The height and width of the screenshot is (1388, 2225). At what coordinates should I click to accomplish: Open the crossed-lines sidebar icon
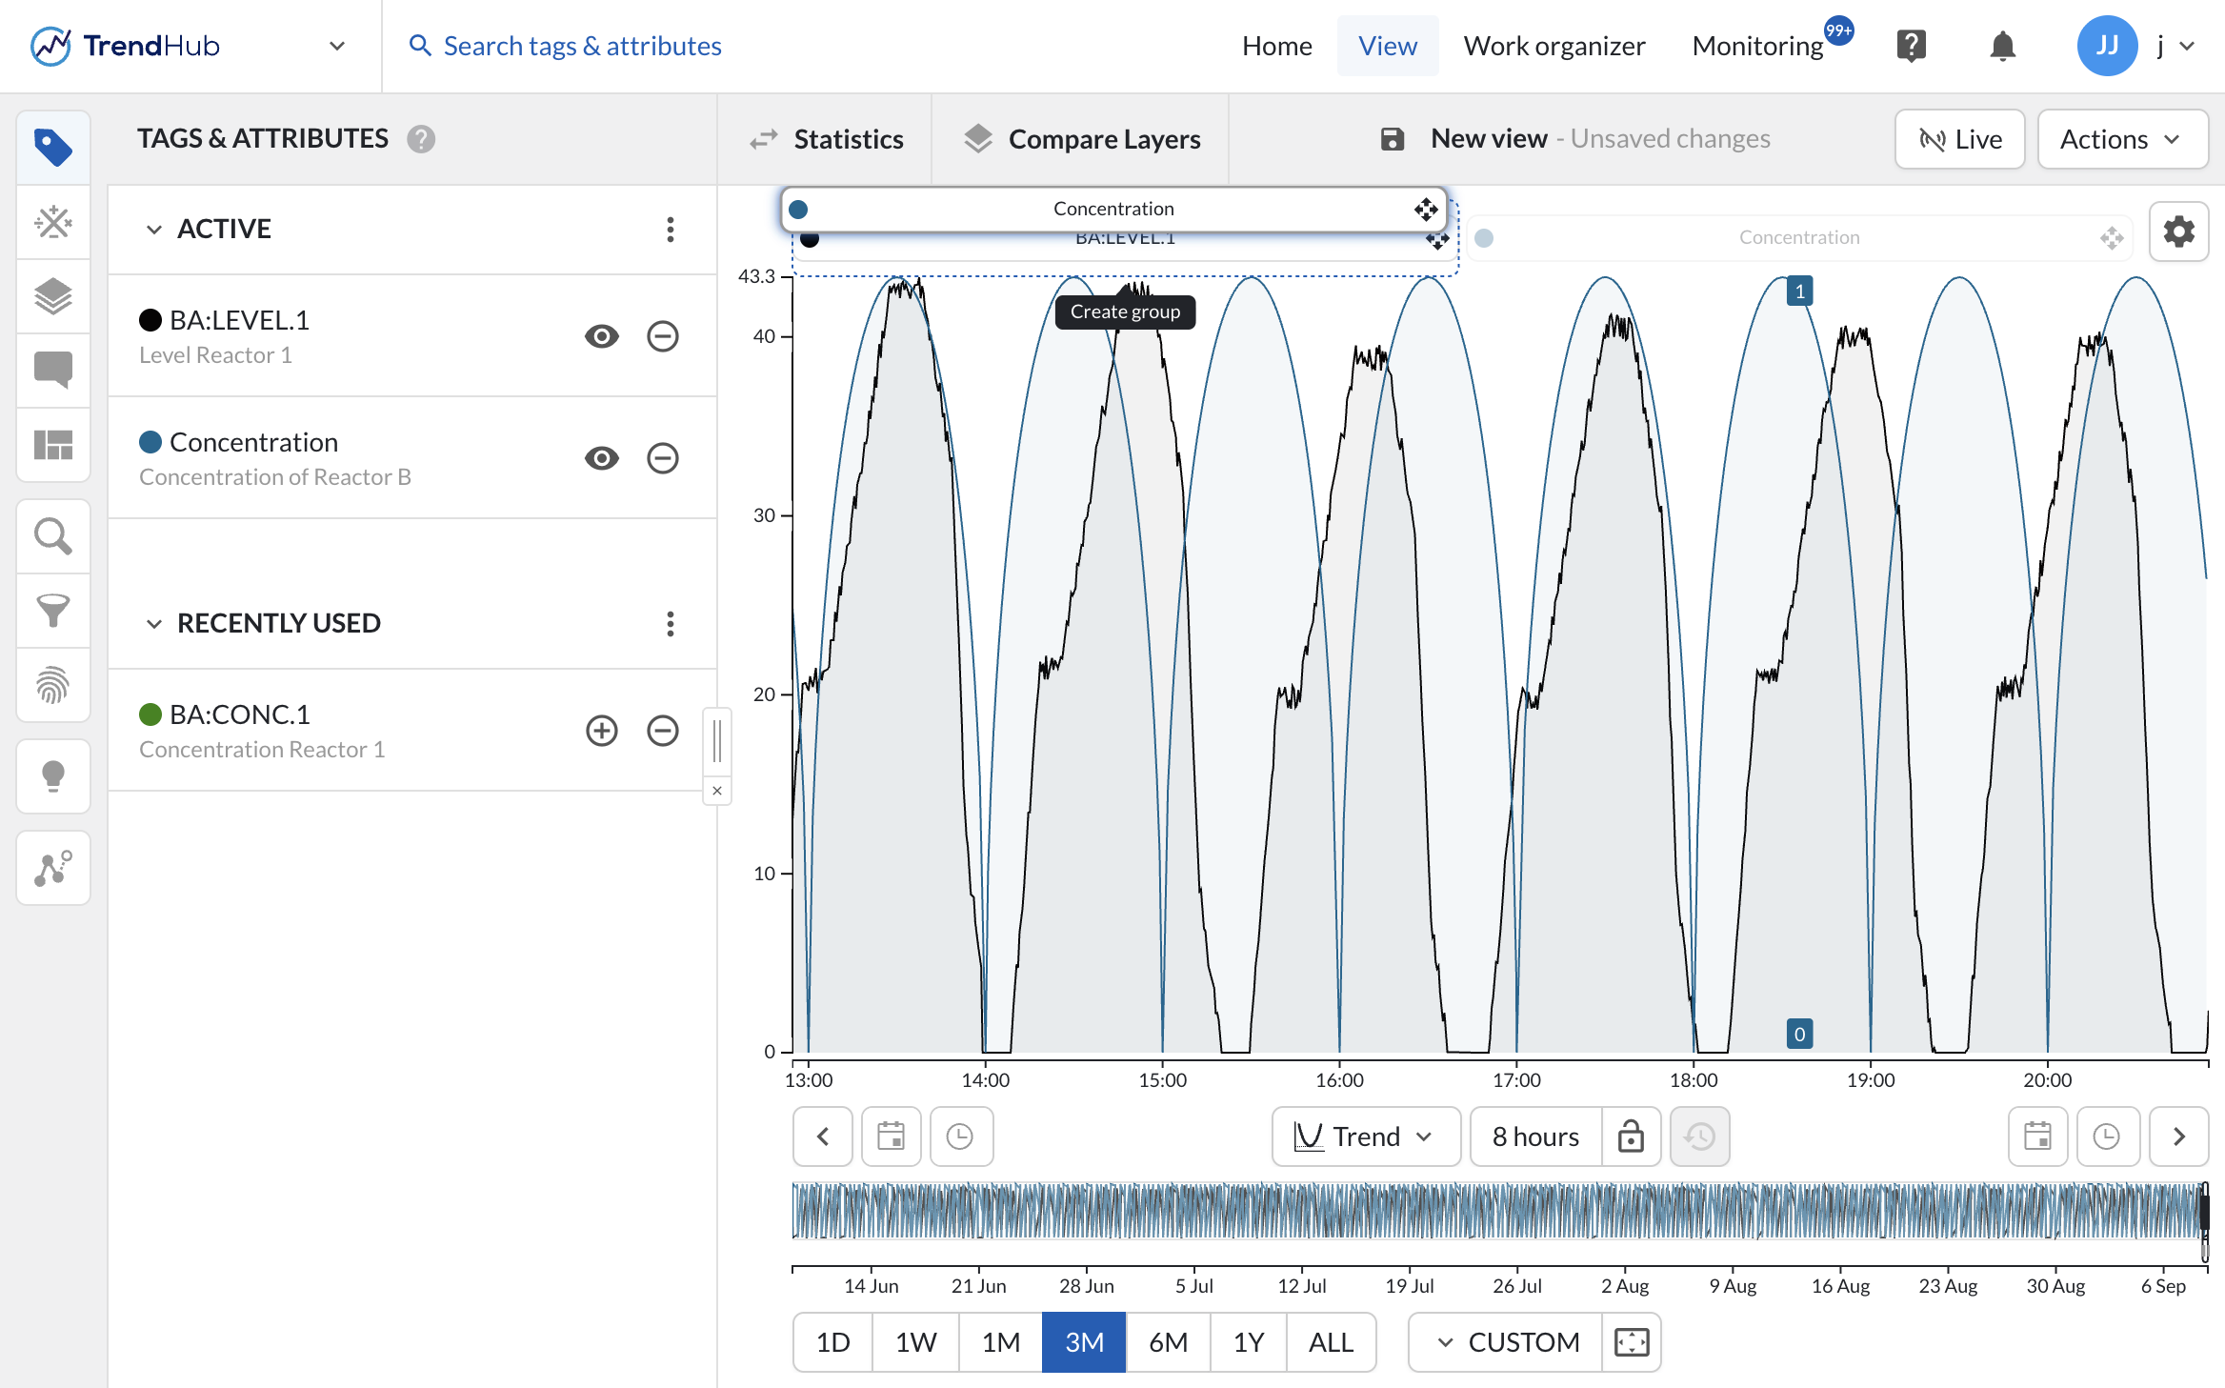point(53,222)
